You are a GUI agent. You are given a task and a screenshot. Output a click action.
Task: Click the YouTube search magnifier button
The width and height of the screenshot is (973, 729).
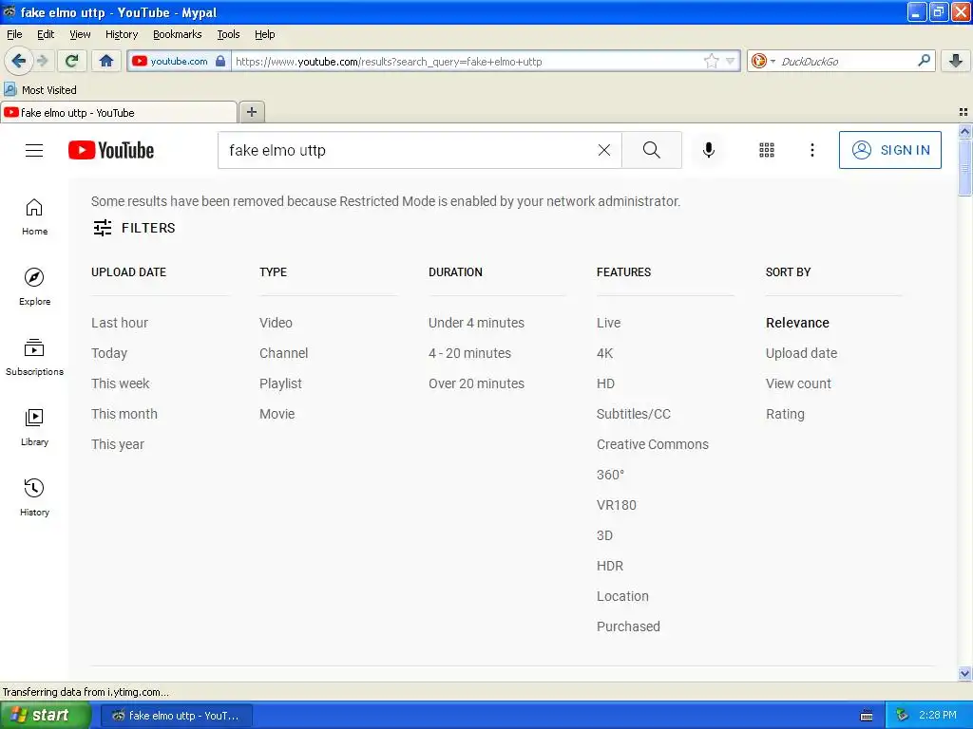pyautogui.click(x=652, y=150)
